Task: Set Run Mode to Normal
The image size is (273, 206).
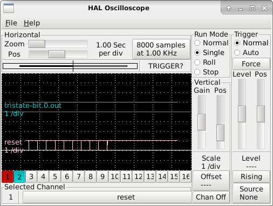Action: (x=211, y=43)
